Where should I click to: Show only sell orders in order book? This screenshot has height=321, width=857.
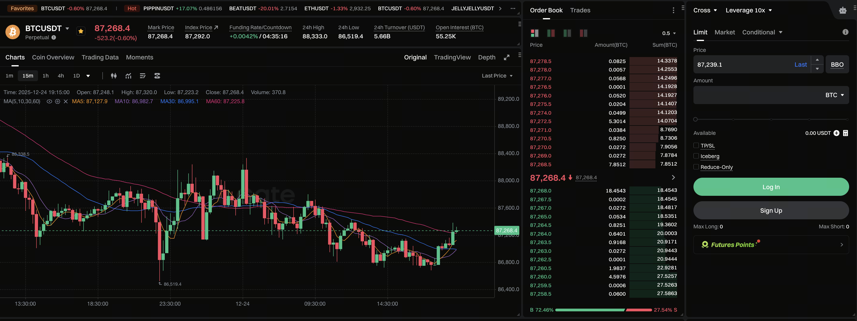pos(584,33)
